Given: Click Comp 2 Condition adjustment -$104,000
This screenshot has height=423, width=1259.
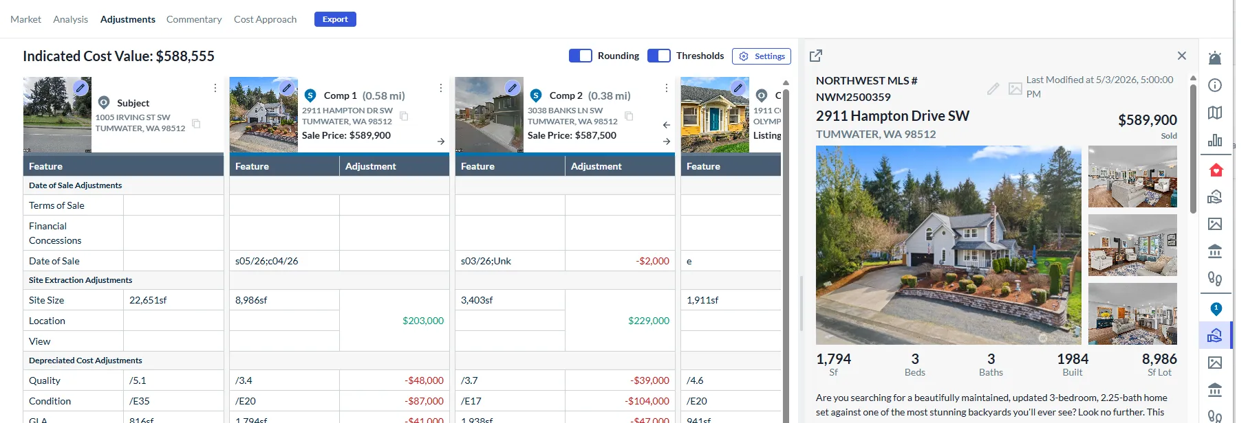Looking at the screenshot, I should tap(647, 401).
